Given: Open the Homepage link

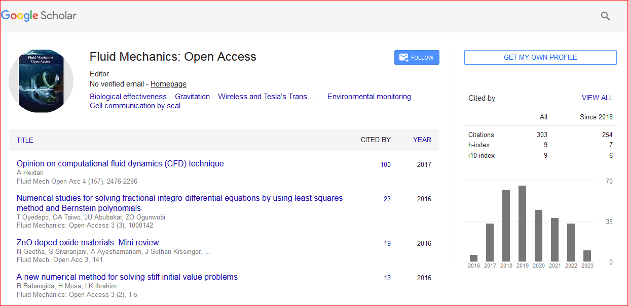Looking at the screenshot, I should point(168,84).
